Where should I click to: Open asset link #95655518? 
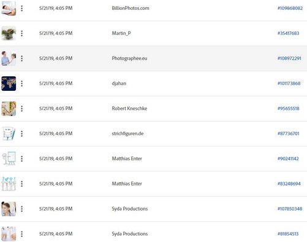(288, 109)
